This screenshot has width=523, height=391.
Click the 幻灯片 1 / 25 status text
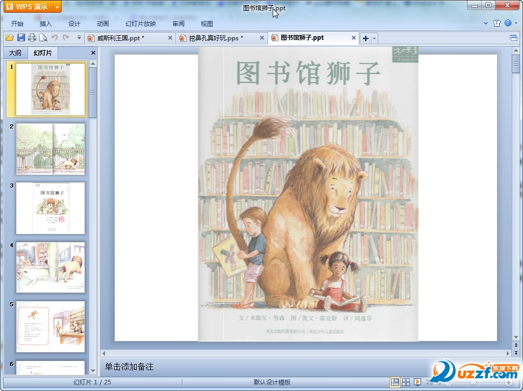[92, 382]
